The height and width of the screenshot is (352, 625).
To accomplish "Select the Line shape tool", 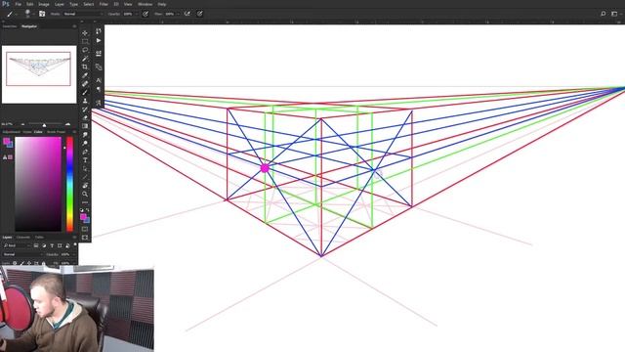I will [x=85, y=177].
